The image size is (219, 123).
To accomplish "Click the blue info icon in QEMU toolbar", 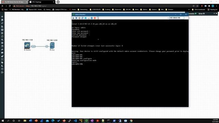I will point(92,18).
